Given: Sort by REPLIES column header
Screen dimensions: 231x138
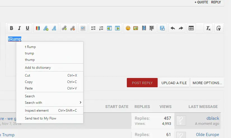Looking at the screenshot, I should (142, 107).
